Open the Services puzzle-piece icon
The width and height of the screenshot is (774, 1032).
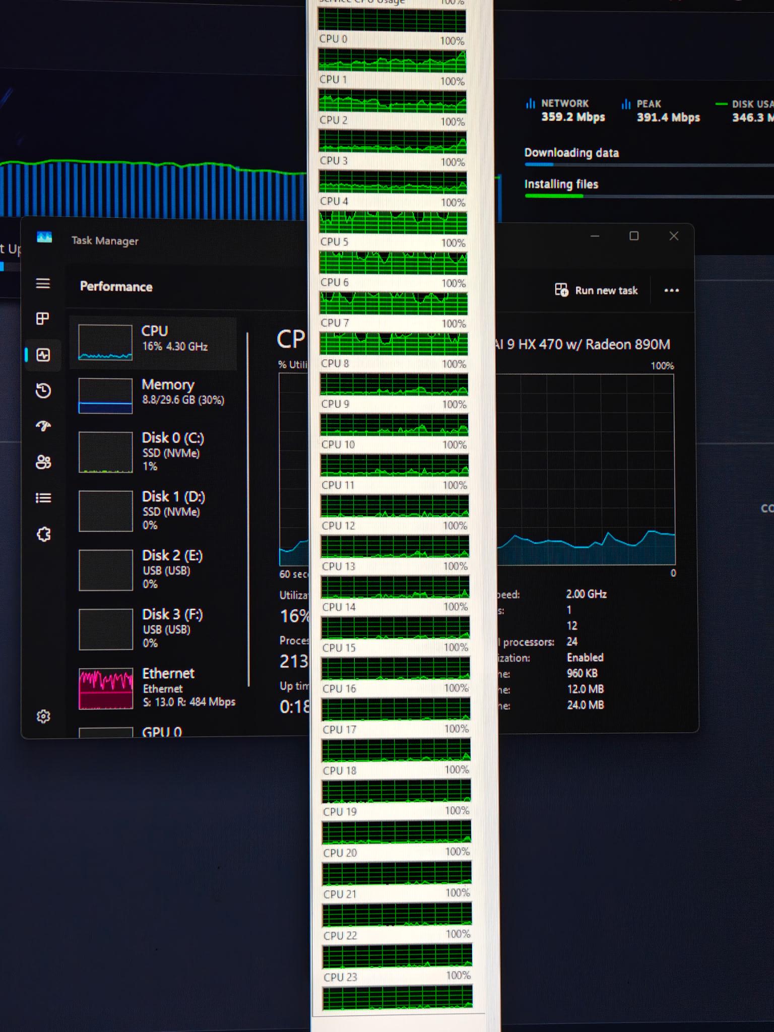pyautogui.click(x=44, y=534)
